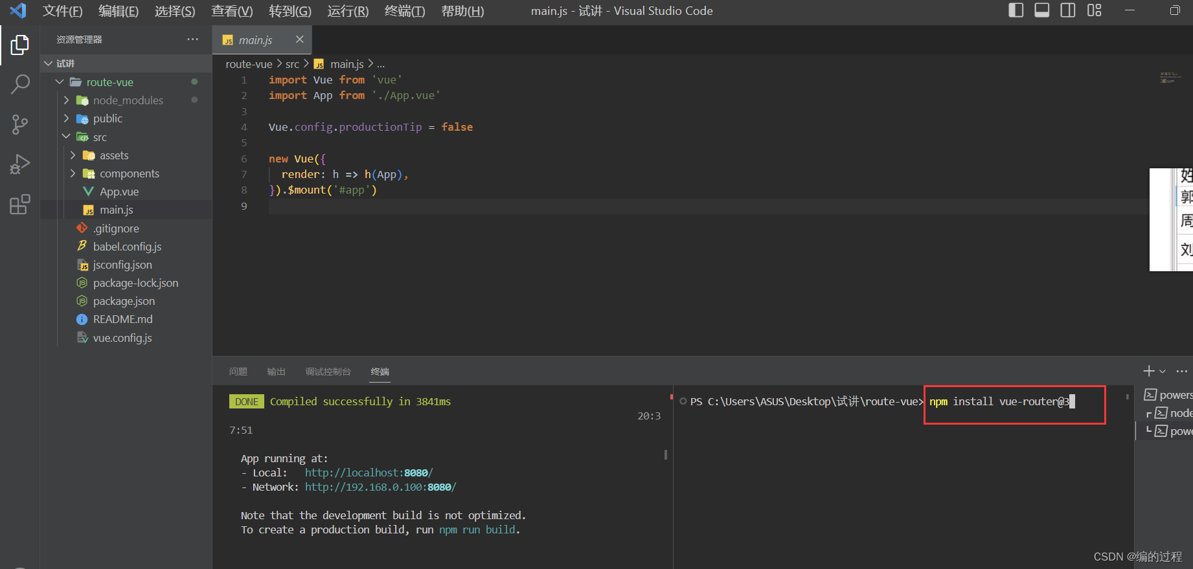This screenshot has width=1193, height=569.
Task: Open babel.config.js file
Action: coord(126,247)
